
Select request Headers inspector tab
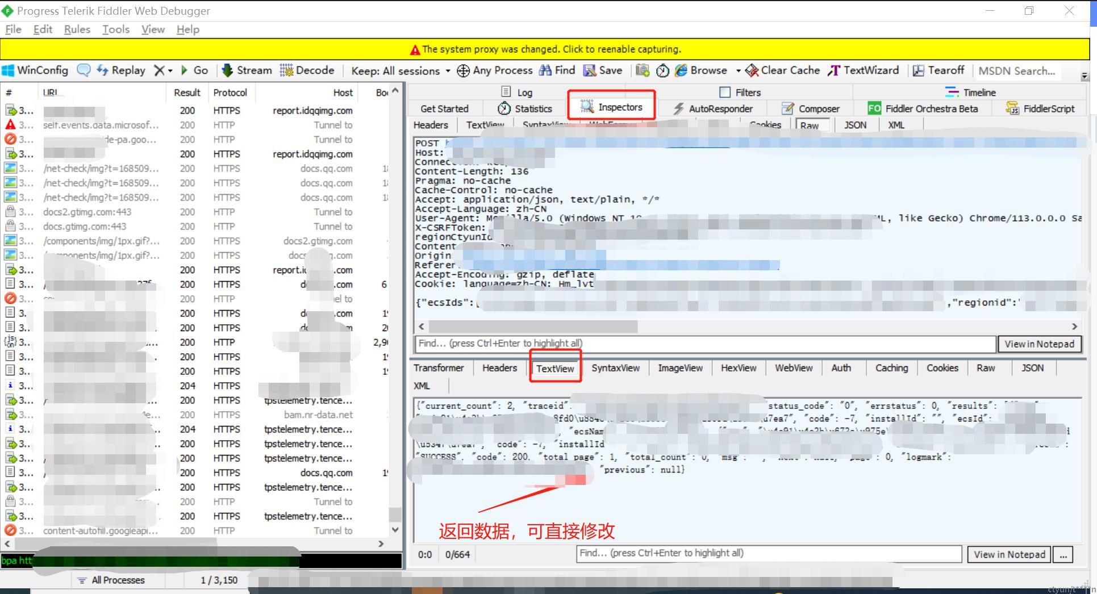431,125
